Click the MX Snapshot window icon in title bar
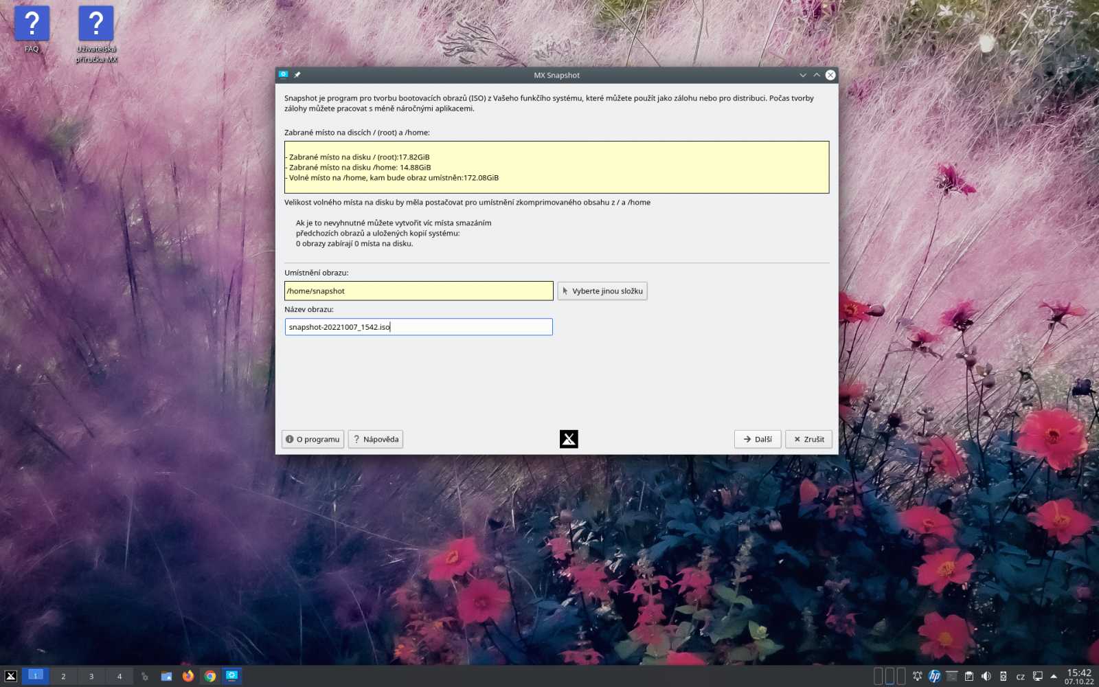 [283, 75]
